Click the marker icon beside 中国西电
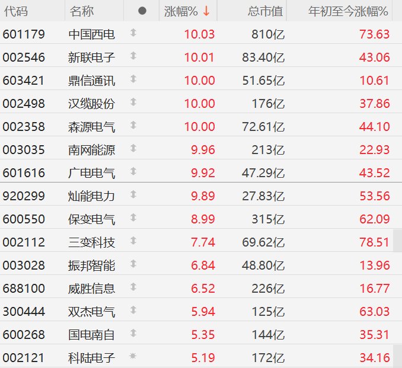402x368 pixels. (133, 33)
